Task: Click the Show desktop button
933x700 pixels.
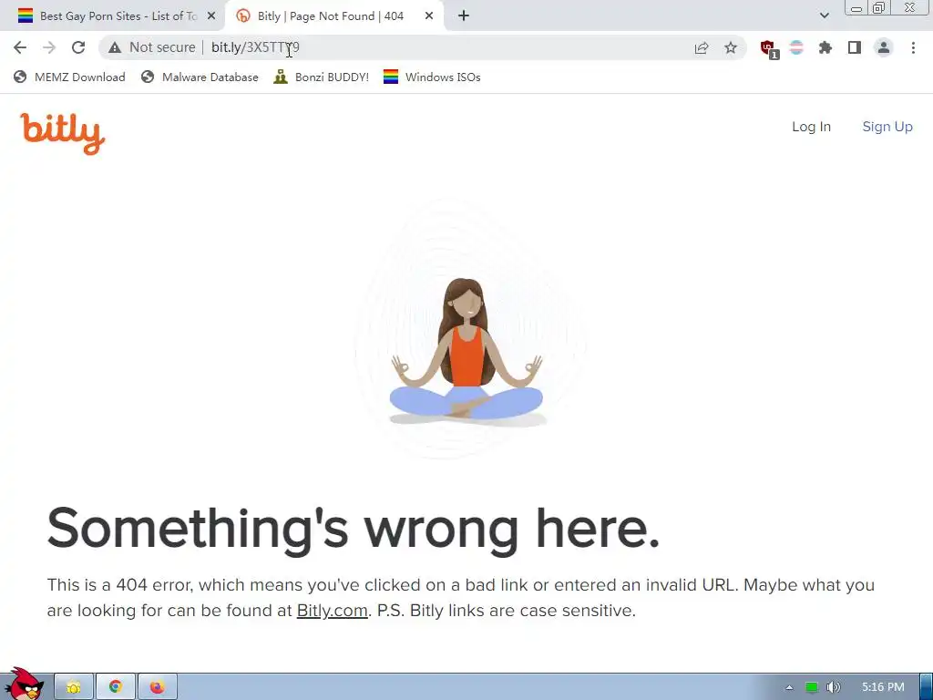Action: (926, 687)
